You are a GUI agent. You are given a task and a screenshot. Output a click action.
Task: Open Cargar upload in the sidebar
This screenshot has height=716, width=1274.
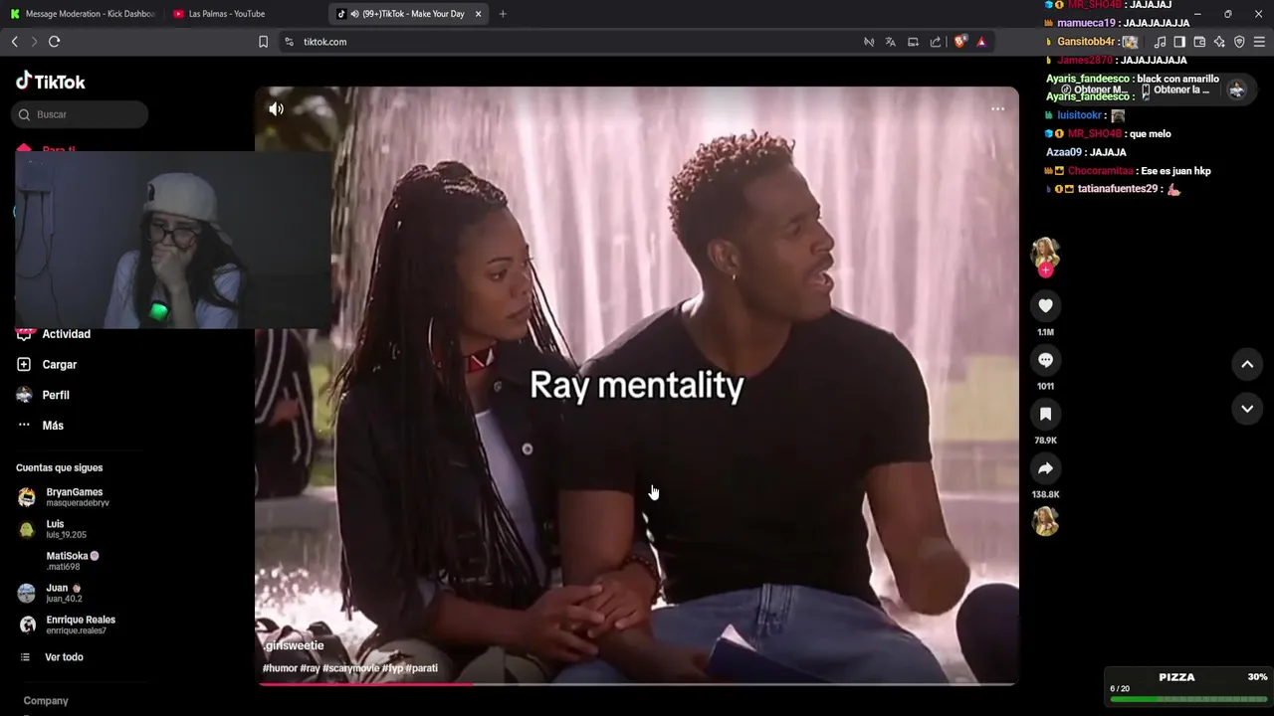(59, 365)
